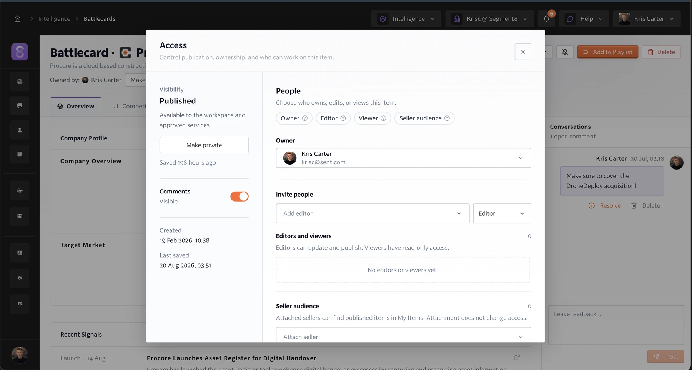The width and height of the screenshot is (692, 370).
Task: Open the pulse activity sidebar icon
Action: click(20, 191)
